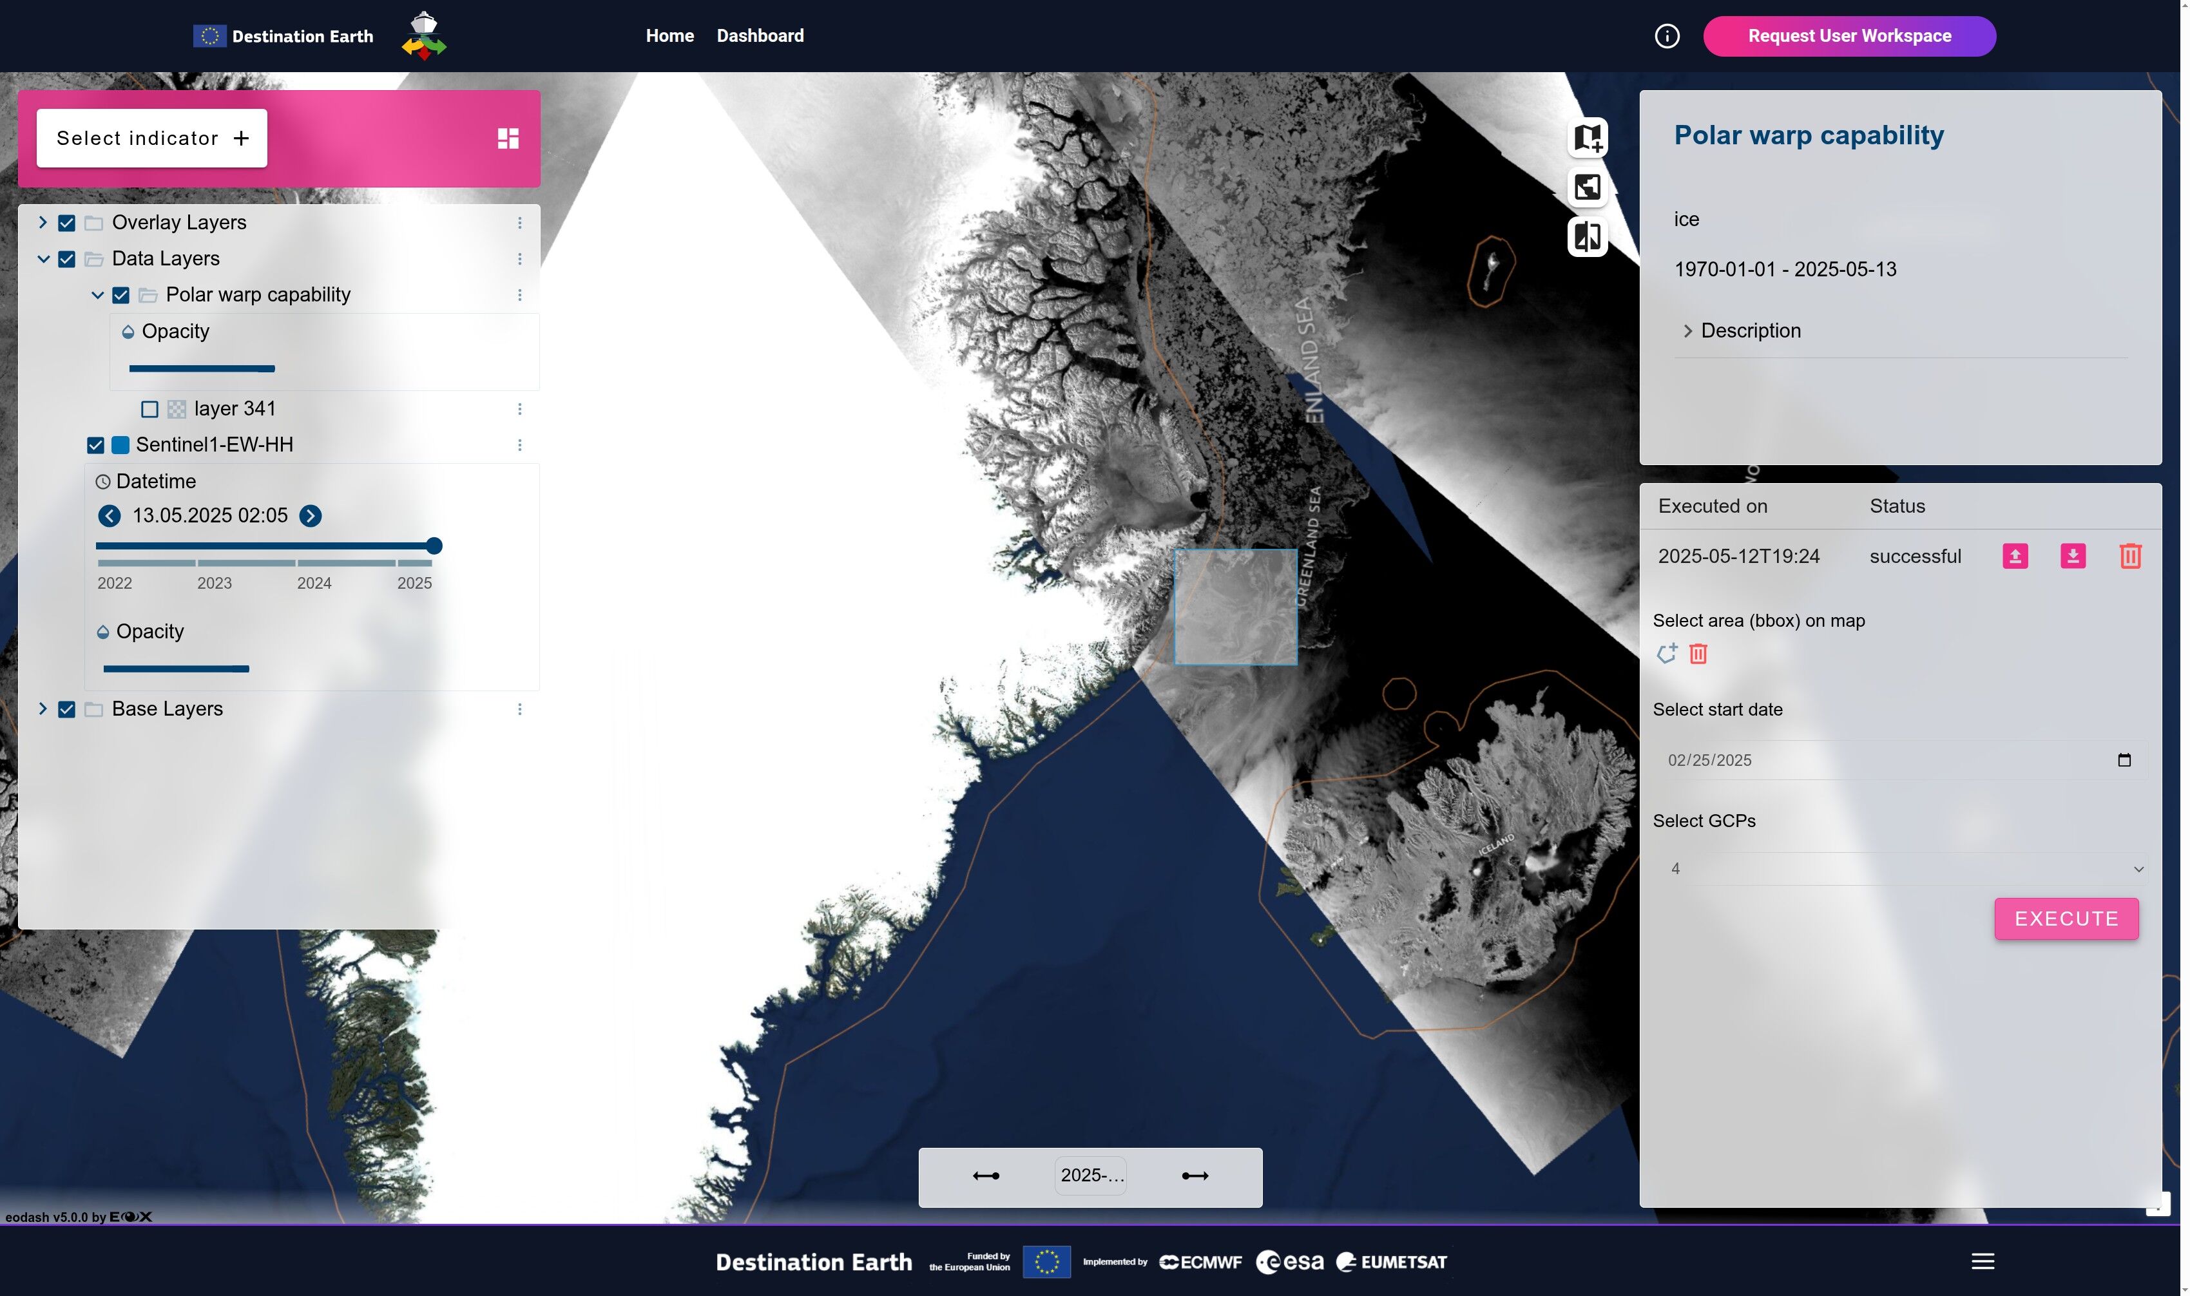Image resolution: width=2190 pixels, height=1296 pixels.
Task: Open the Dashboard menu item
Action: pos(759,36)
